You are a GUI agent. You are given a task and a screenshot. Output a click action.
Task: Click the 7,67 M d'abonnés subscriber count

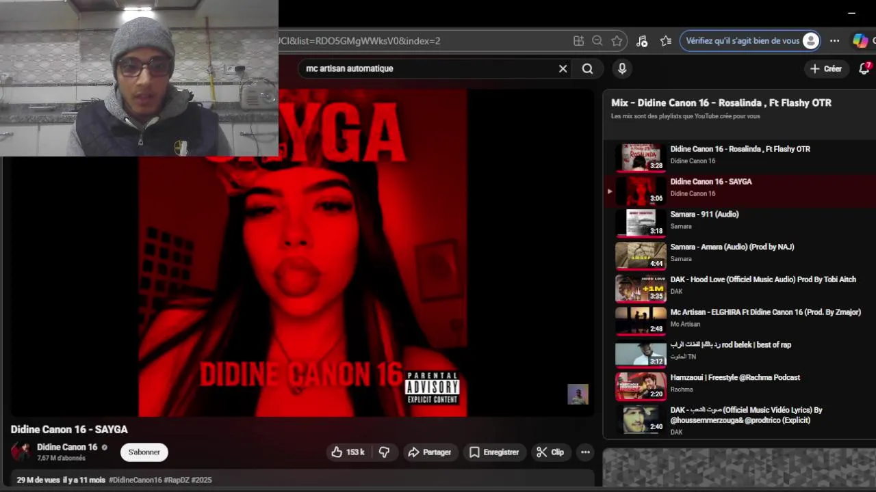(62, 459)
